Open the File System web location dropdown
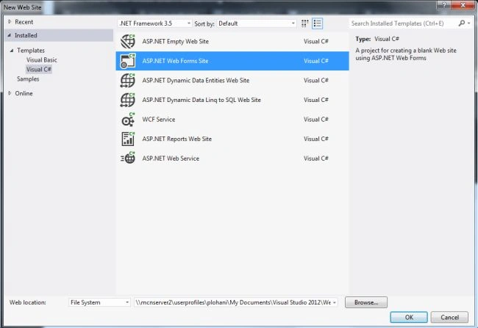478x328 pixels. (99, 302)
